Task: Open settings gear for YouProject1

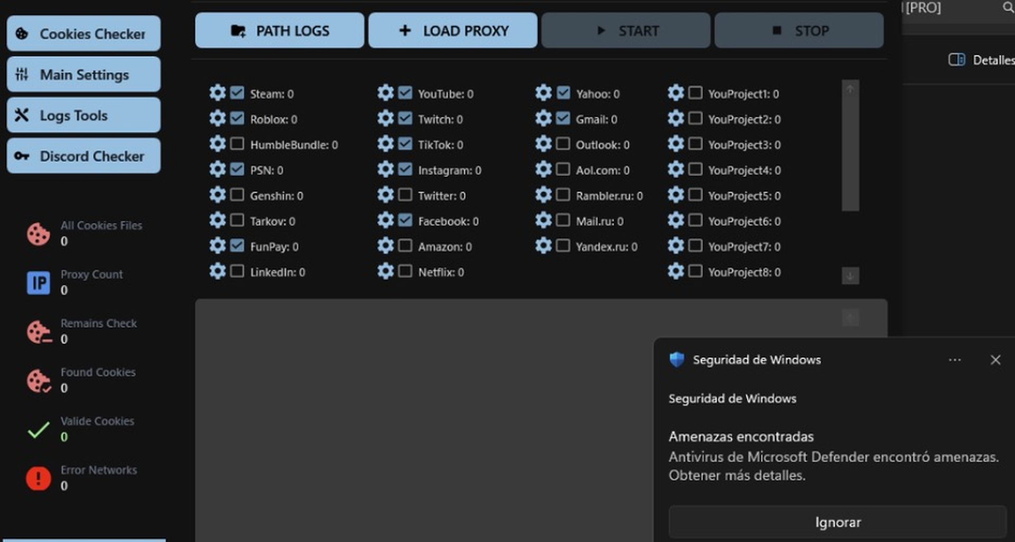Action: point(676,93)
